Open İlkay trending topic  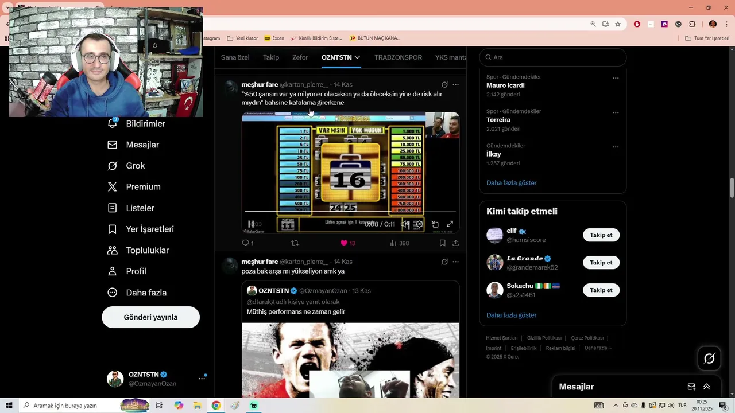[x=494, y=154]
